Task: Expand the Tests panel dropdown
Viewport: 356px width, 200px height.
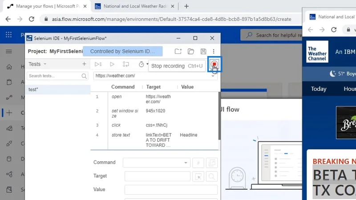Action: click(45, 64)
